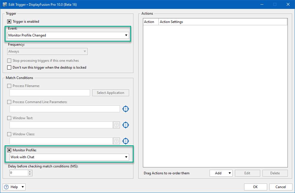Open the Event dropdown showing Monitor Profile Changed
The width and height of the screenshot is (295, 193).
click(x=68, y=35)
